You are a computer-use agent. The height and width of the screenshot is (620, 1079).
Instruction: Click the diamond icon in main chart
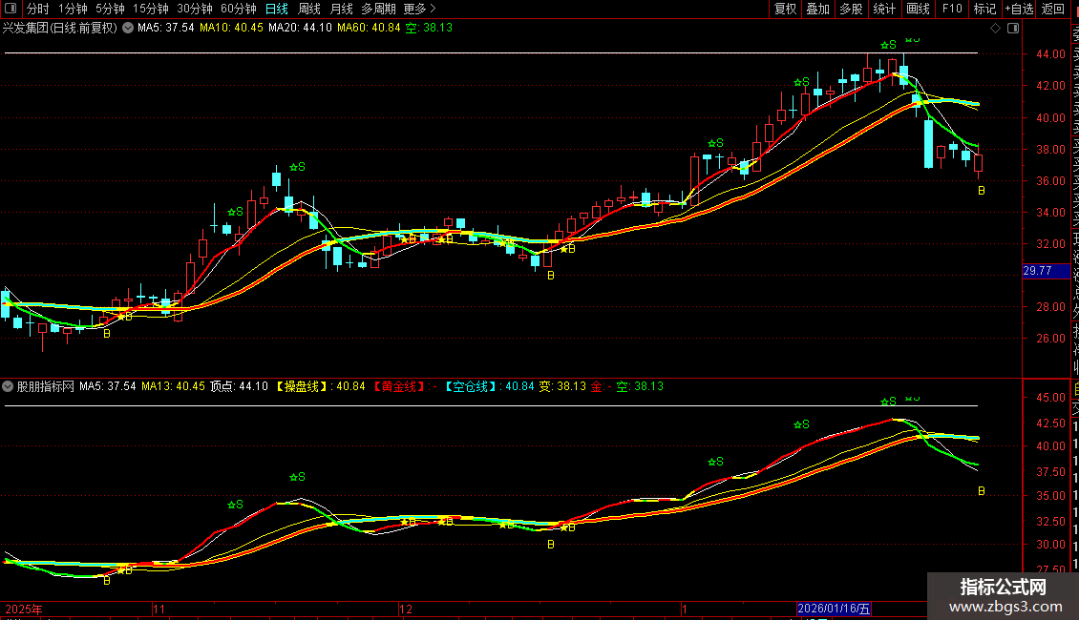pyautogui.click(x=995, y=29)
